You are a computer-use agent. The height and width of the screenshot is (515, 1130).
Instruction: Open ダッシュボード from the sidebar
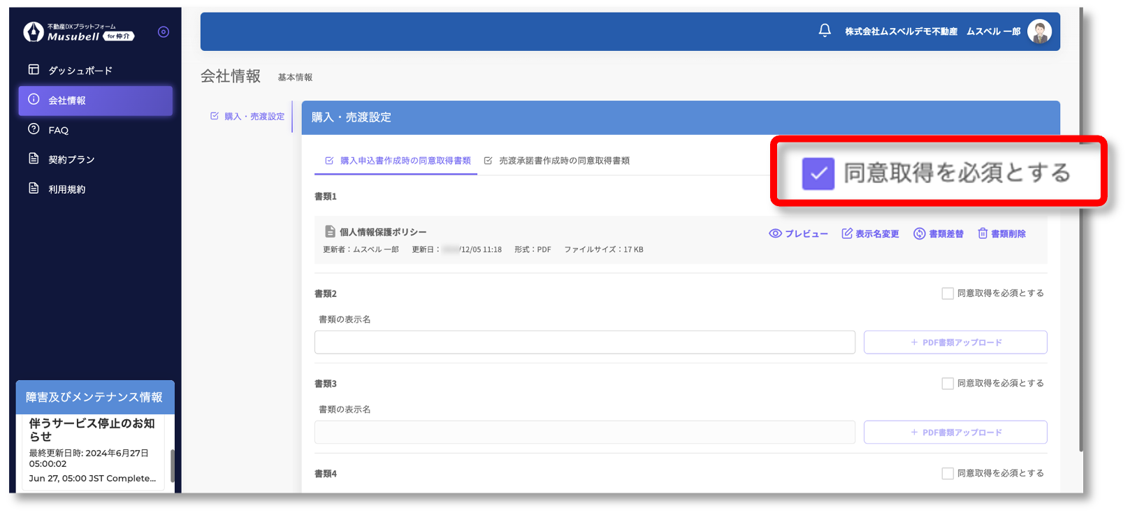point(80,71)
